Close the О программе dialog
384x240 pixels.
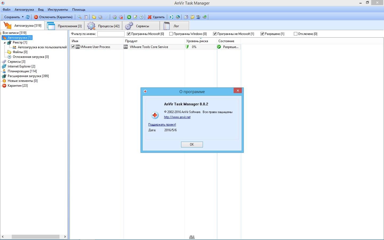(x=238, y=91)
